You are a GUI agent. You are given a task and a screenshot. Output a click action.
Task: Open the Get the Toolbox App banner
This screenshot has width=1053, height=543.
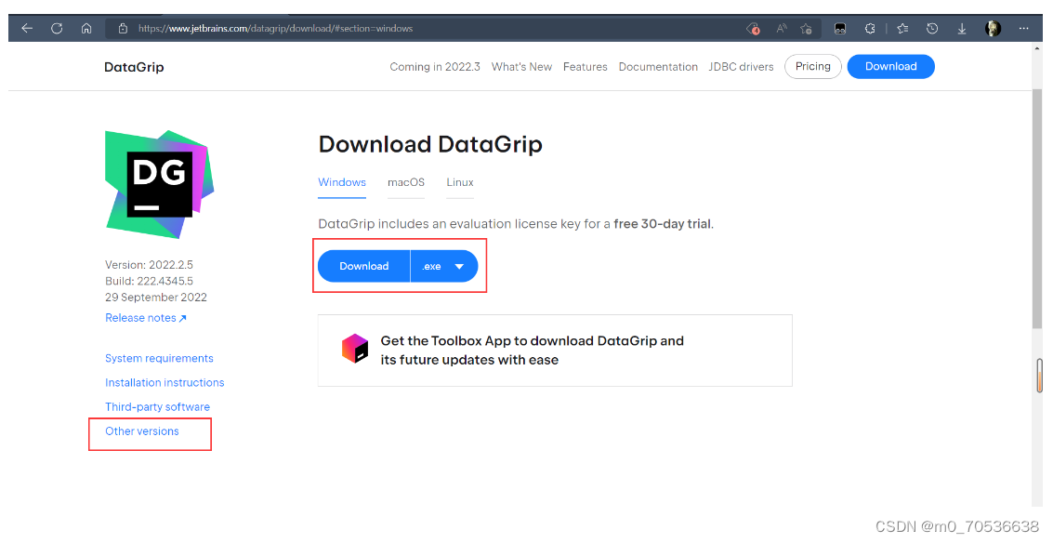(555, 351)
